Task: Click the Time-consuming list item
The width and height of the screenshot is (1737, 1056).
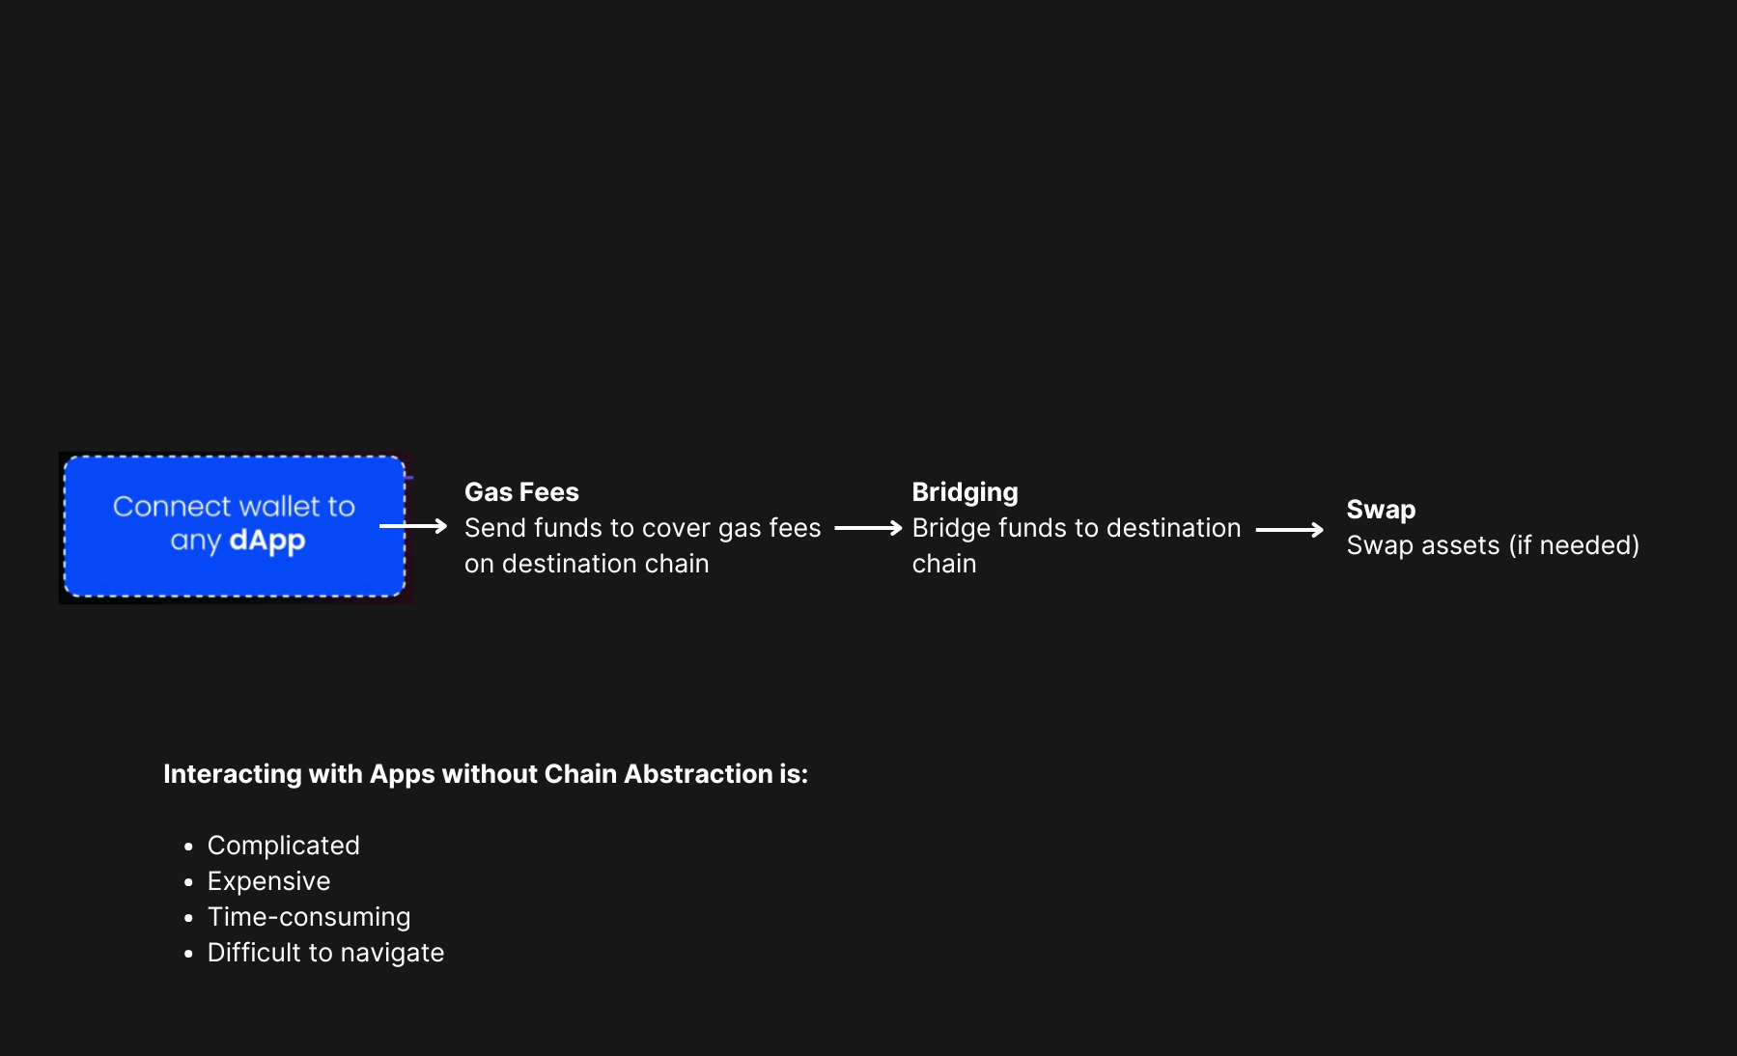Action: pos(309,917)
